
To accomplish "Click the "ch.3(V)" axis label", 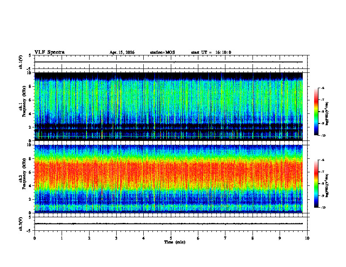I will coord(21,224).
